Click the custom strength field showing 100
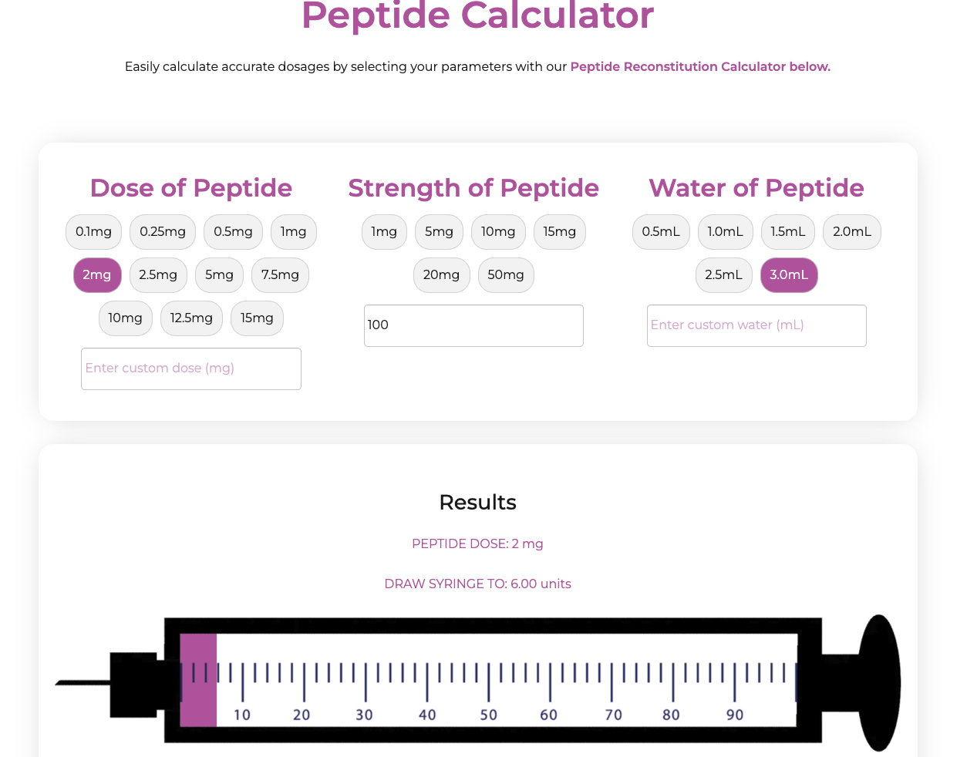This screenshot has height=757, width=967. pos(473,325)
